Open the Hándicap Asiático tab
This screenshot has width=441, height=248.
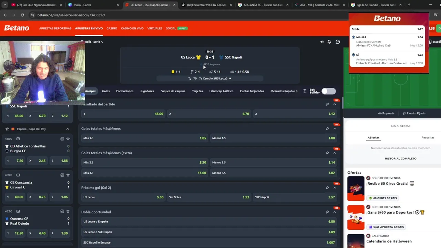[x=221, y=91]
